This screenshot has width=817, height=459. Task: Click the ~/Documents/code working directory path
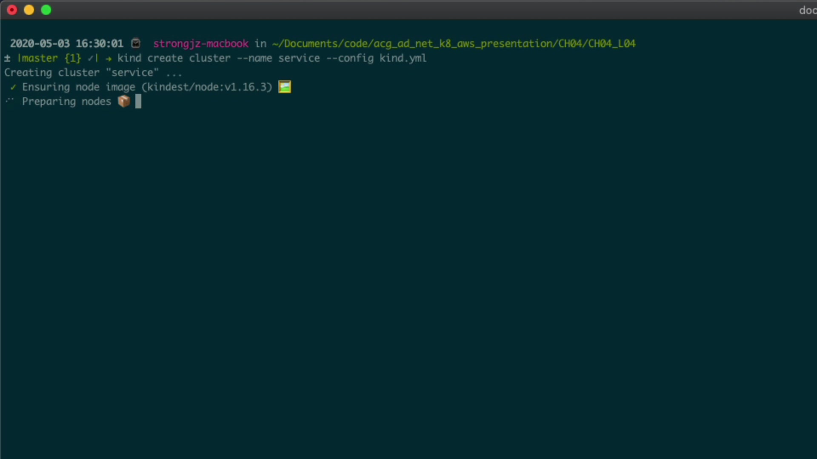point(454,44)
